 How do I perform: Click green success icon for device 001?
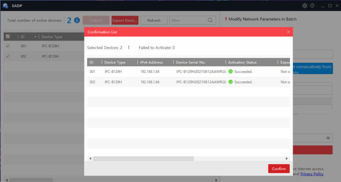click(231, 71)
